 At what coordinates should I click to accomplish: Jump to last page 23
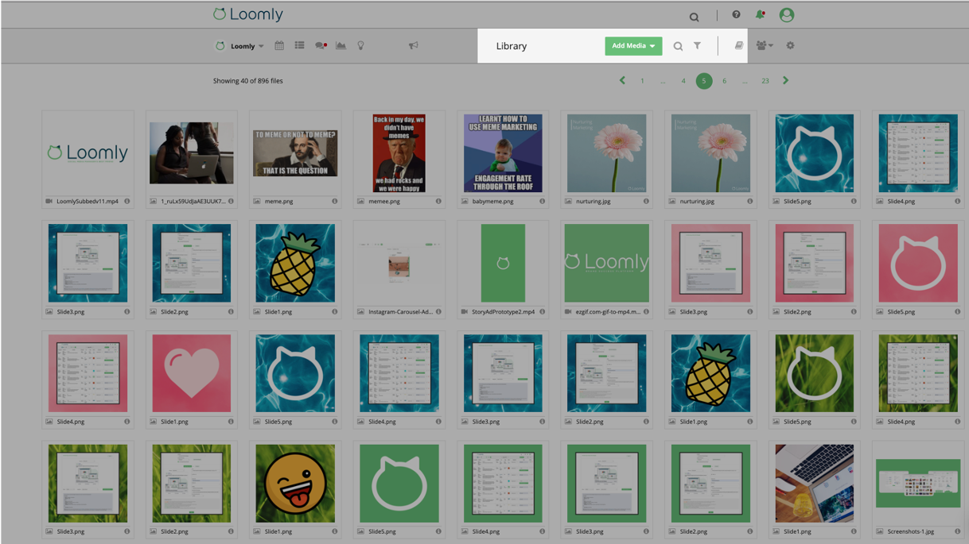765,81
